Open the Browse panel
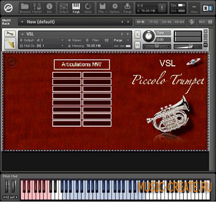Screen dimensions: 216x202 point(25,8)
